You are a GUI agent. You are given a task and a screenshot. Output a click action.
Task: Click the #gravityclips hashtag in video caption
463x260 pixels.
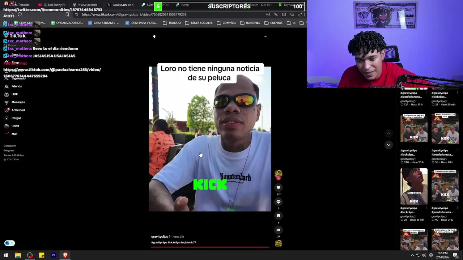tap(159, 243)
